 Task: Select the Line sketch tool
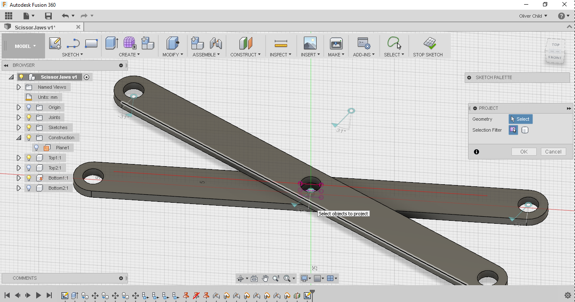(73, 43)
